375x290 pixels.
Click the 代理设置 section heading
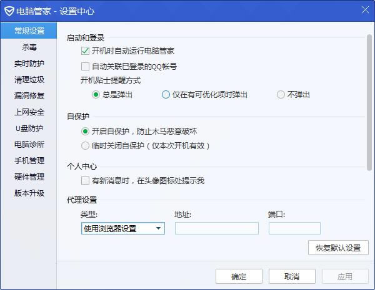point(82,200)
